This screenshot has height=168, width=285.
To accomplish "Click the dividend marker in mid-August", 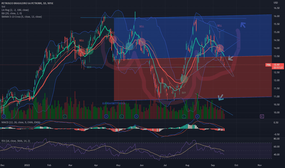I will point(198,116).
